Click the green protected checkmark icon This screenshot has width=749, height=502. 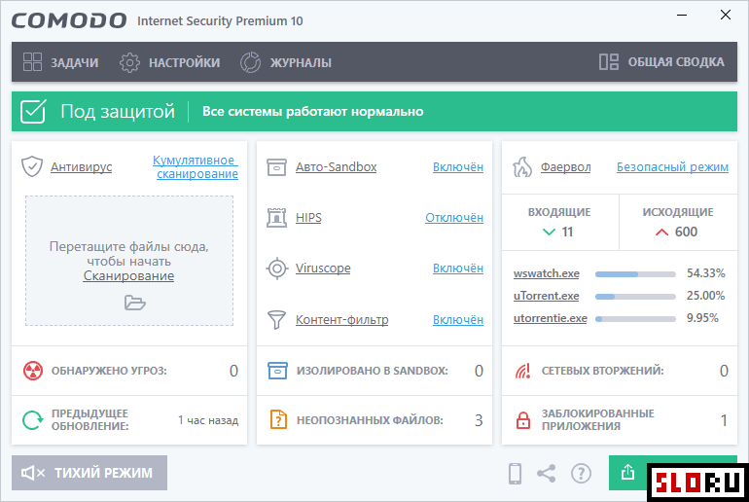33,111
